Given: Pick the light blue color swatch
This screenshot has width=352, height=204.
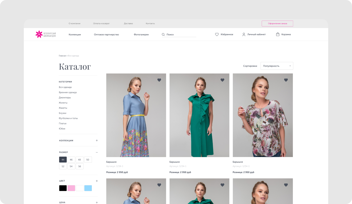Looking at the screenshot, I should point(88,188).
